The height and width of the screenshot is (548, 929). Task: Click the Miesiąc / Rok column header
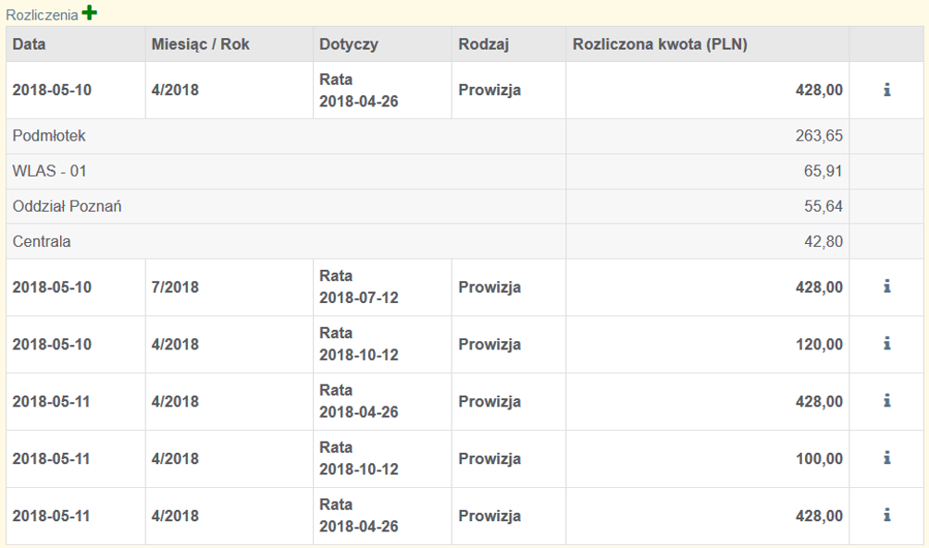tap(200, 44)
